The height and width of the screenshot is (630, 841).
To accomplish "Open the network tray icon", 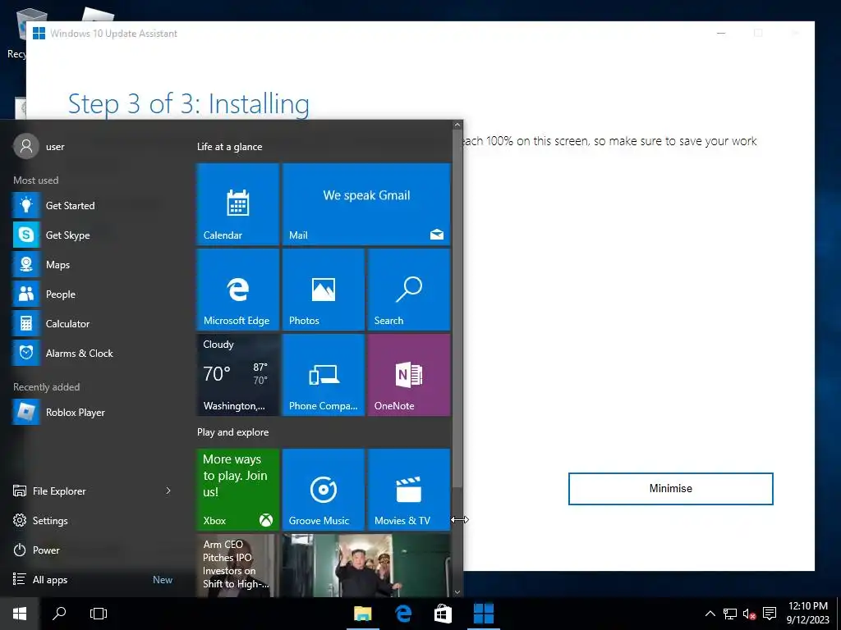I will click(730, 614).
